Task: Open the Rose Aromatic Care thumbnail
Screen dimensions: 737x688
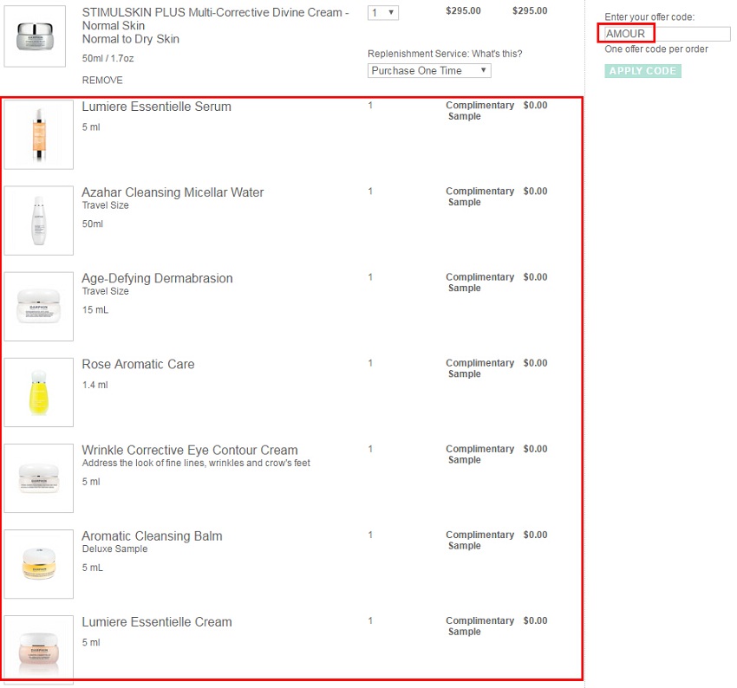Action: (39, 393)
